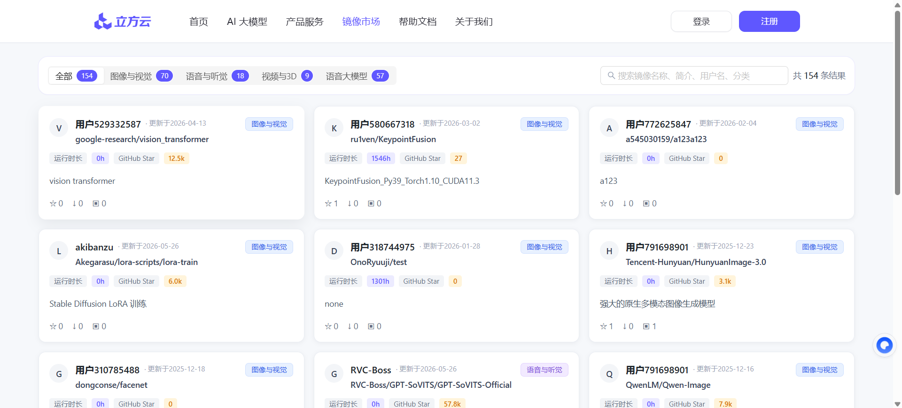Click the 1546h runtime value
Viewport: 902px width, 408px height.
[381, 159]
